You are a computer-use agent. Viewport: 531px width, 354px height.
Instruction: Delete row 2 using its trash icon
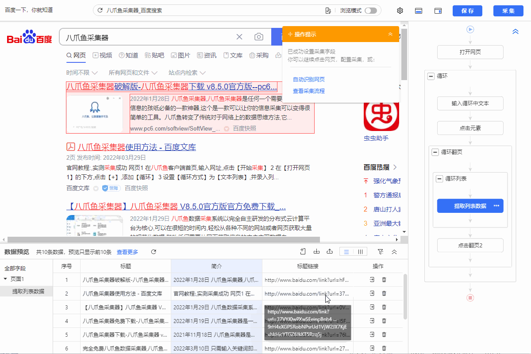tap(384, 293)
